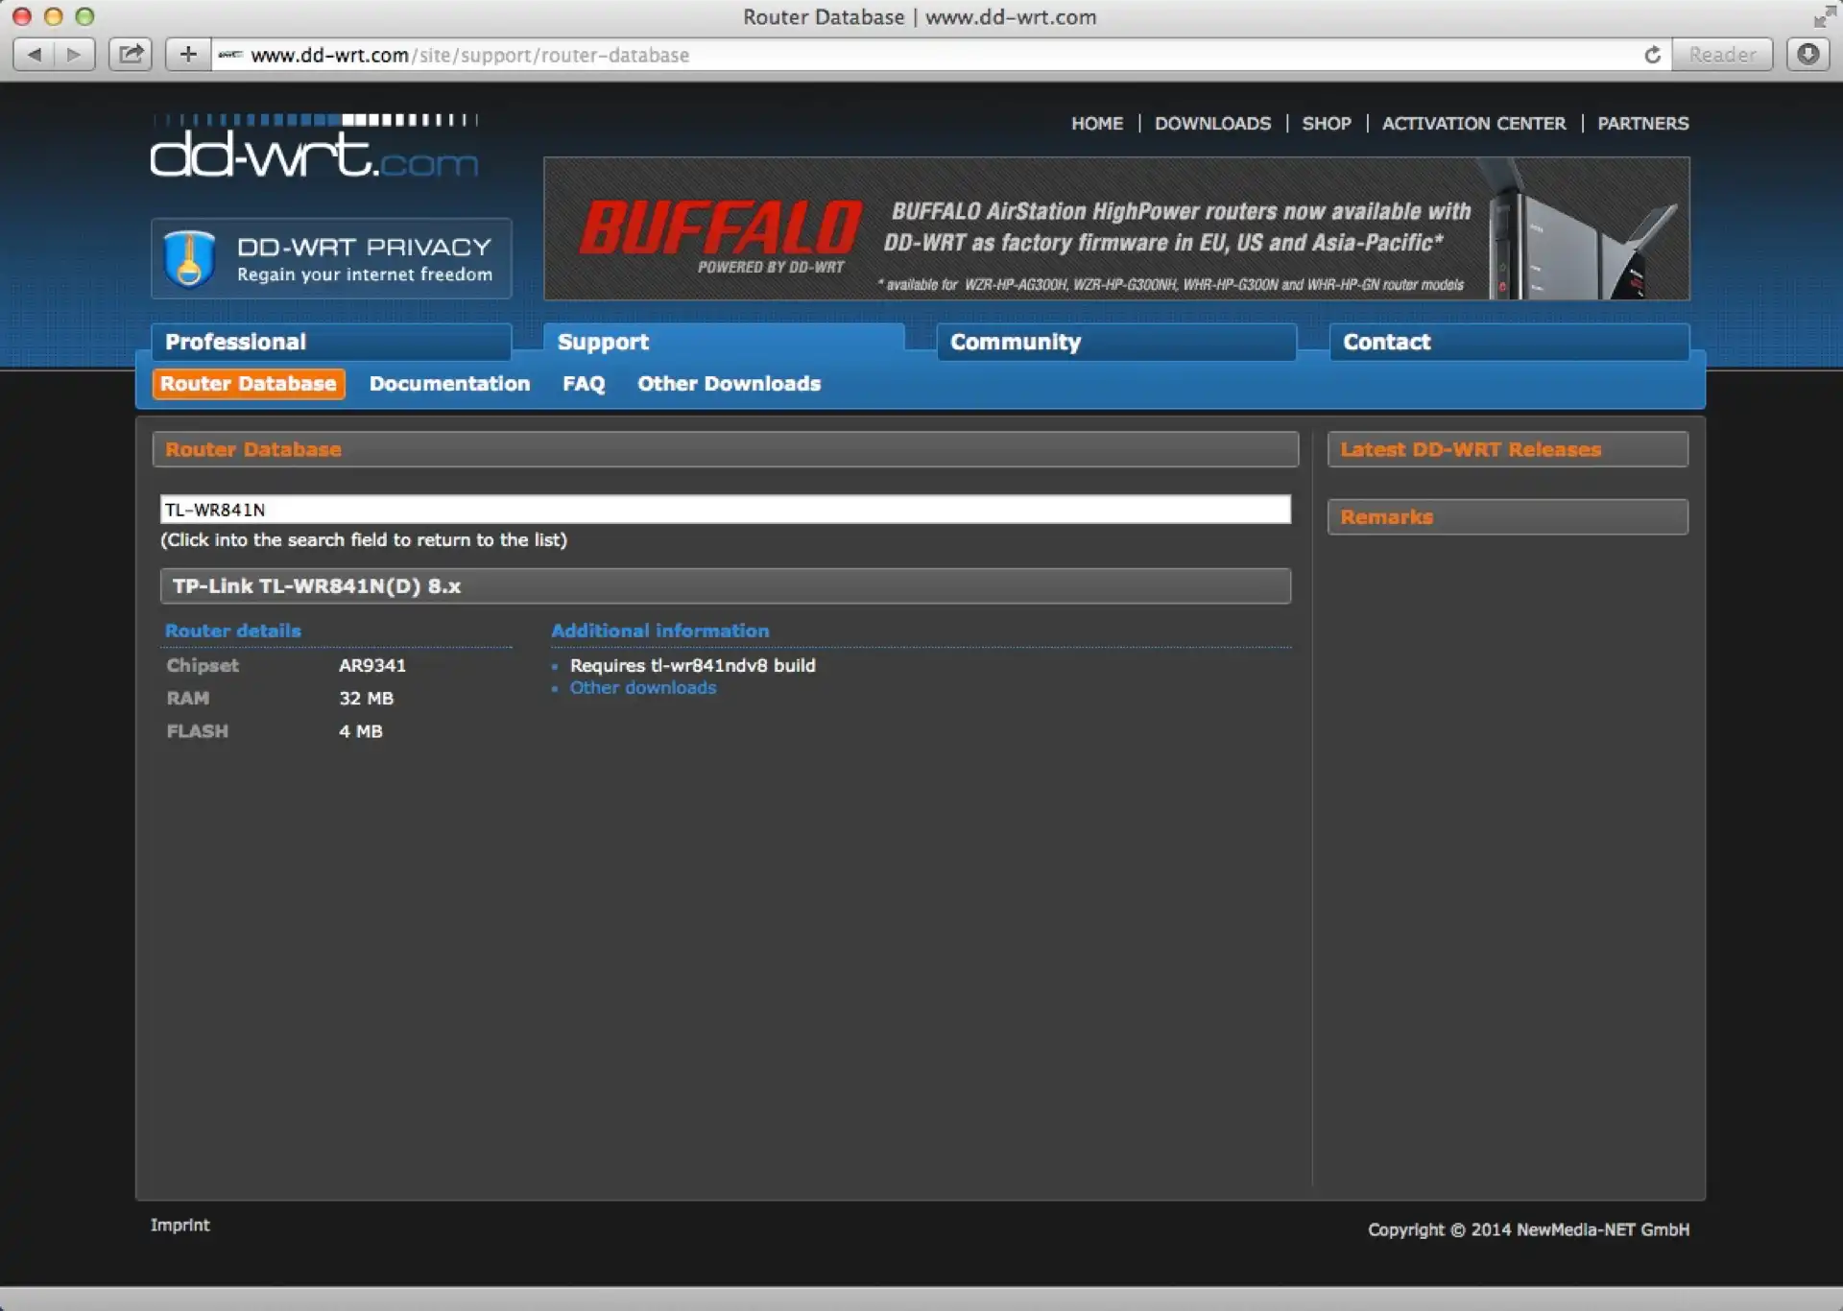Open the Buffalo AirStation banner ad
This screenshot has height=1311, width=1843.
(x=1115, y=228)
